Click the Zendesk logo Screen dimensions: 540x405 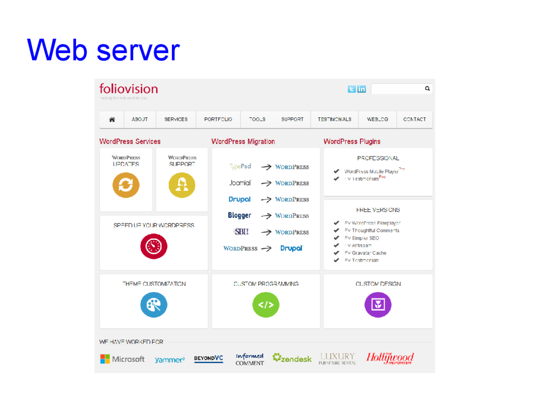(x=292, y=358)
